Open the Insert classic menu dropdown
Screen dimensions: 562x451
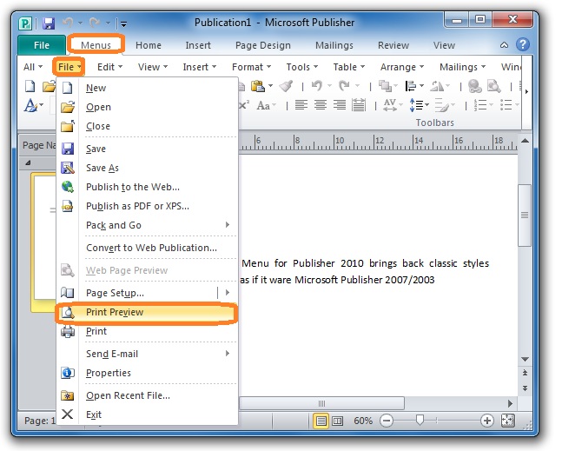pos(199,67)
